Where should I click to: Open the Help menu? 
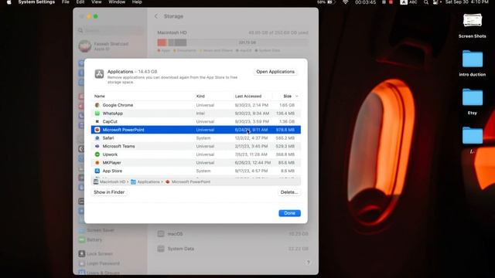coord(137,2)
